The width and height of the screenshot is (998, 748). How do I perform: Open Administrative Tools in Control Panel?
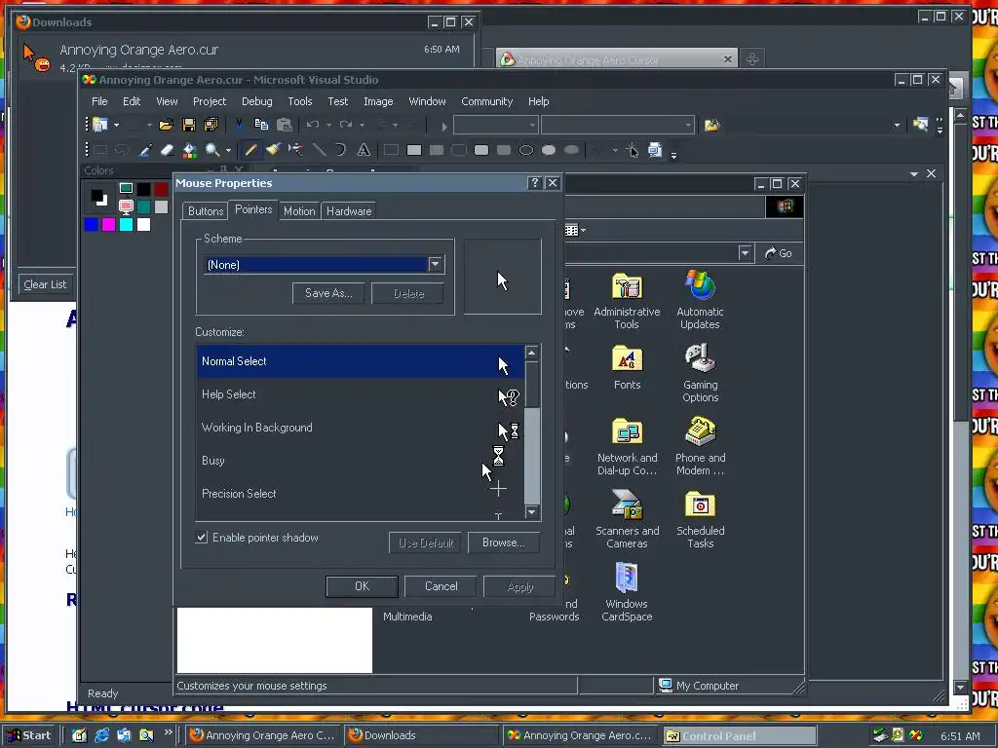pos(627,300)
